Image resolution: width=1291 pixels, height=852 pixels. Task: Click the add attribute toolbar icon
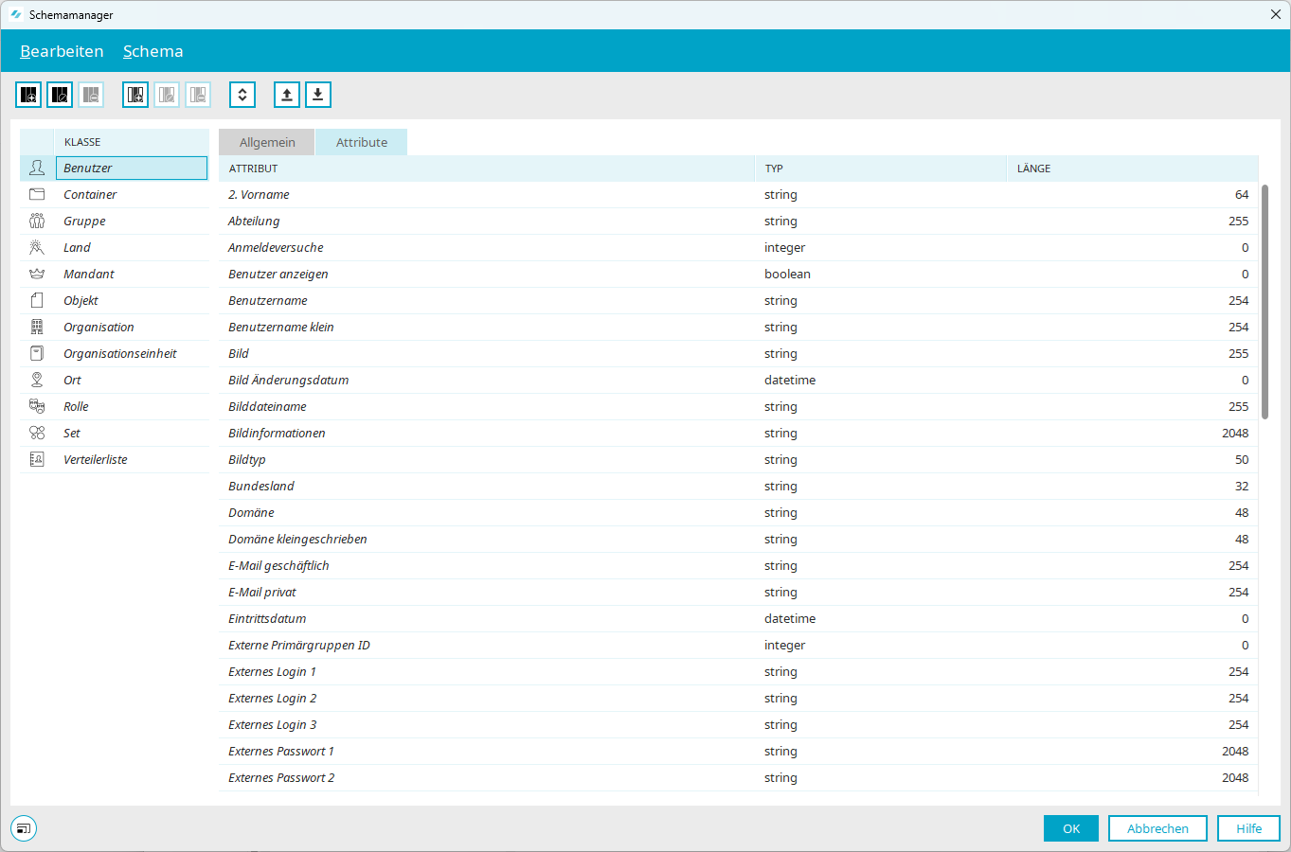(x=135, y=95)
